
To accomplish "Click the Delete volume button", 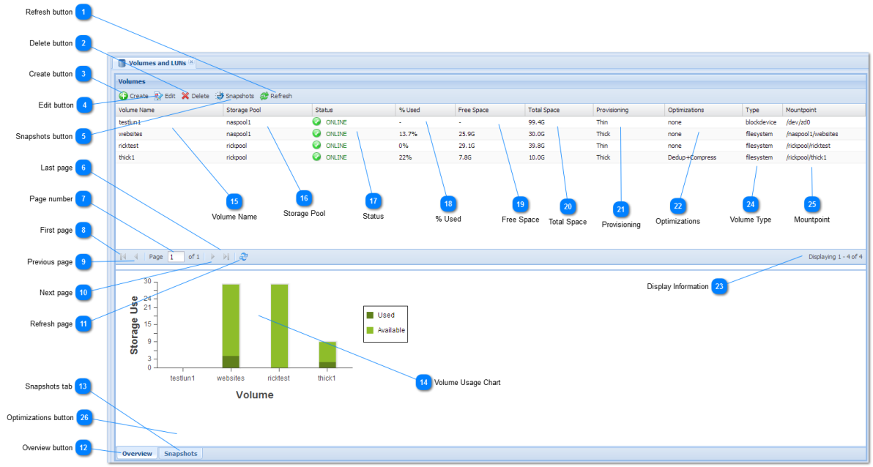I will pos(196,96).
